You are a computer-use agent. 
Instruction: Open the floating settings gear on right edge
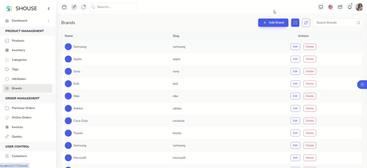tap(362, 84)
